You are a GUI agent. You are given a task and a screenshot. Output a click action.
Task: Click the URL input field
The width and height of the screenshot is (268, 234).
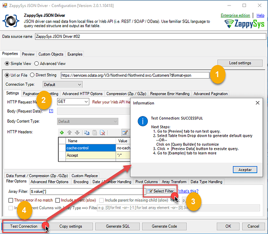(135, 75)
